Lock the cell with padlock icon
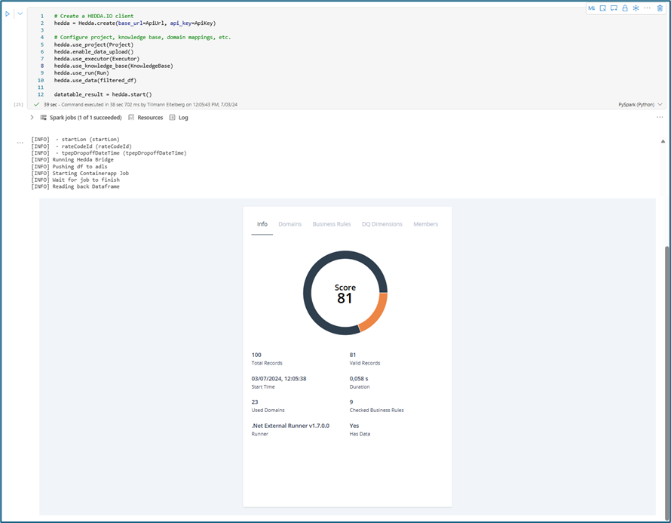This screenshot has height=523, width=671. (x=625, y=8)
